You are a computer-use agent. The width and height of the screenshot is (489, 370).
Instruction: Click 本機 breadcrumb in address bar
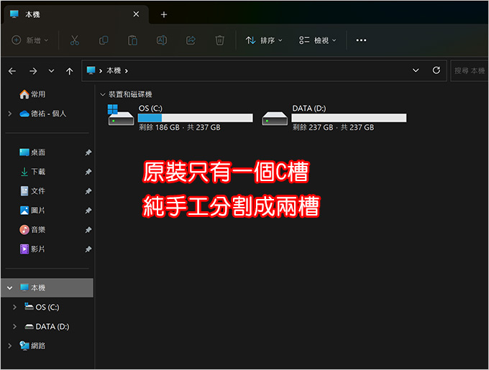[114, 70]
